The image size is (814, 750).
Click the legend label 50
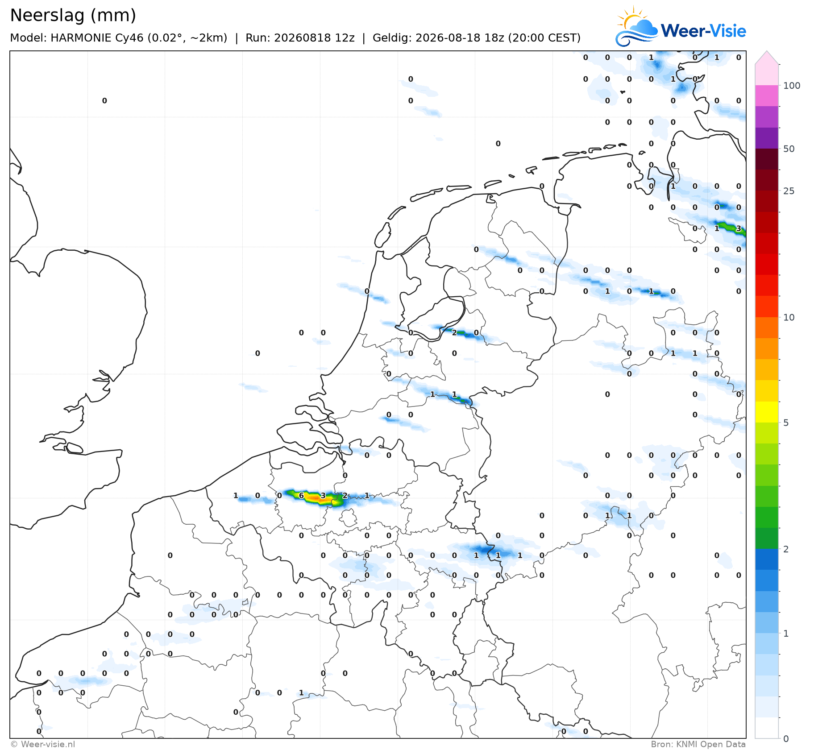(789, 149)
